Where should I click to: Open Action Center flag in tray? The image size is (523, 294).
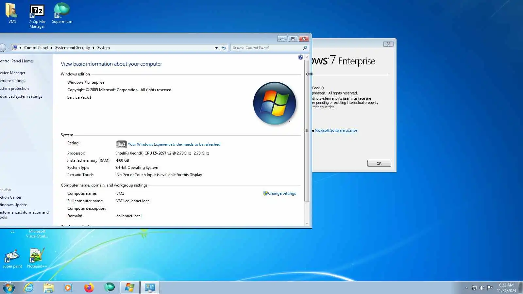tap(490, 288)
